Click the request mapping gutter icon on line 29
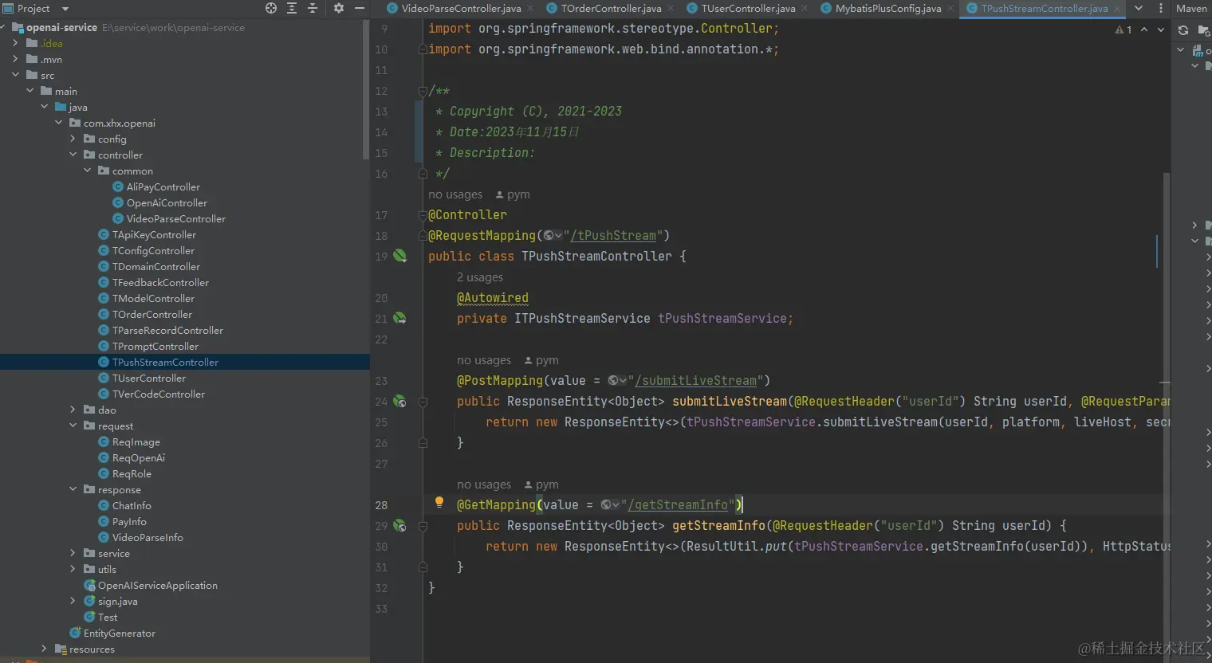1212x663 pixels. [399, 525]
